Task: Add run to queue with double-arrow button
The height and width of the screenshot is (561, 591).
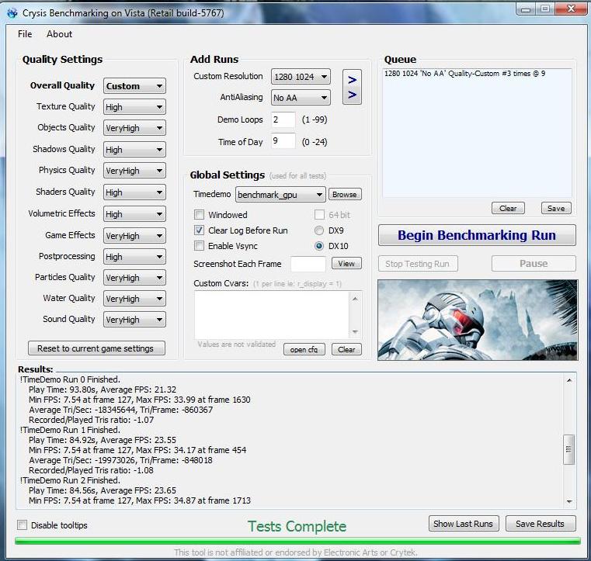Action: [x=352, y=87]
